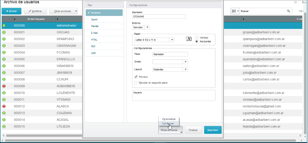Click the green status dot for GROJAS
The width and height of the screenshot is (308, 143).
(4, 32)
